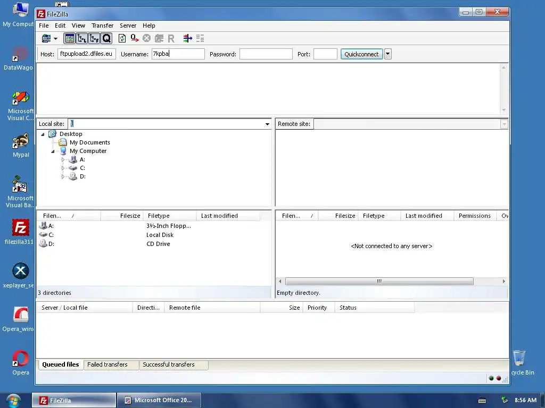The image size is (545, 408).
Task: Sort local list by Filetype column
Action: tap(170, 216)
